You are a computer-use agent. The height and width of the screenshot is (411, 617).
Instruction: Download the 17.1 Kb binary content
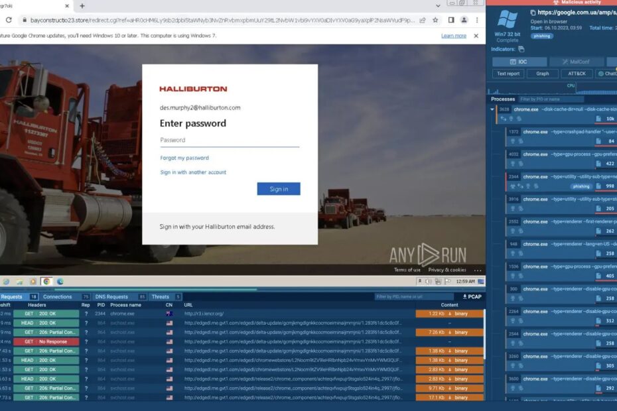[449, 398]
